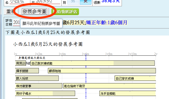169x99 pixels.
Task: Click the heading 下圖是小西瓜1歲6月25天的發展參考圖
Action: pos(48,32)
